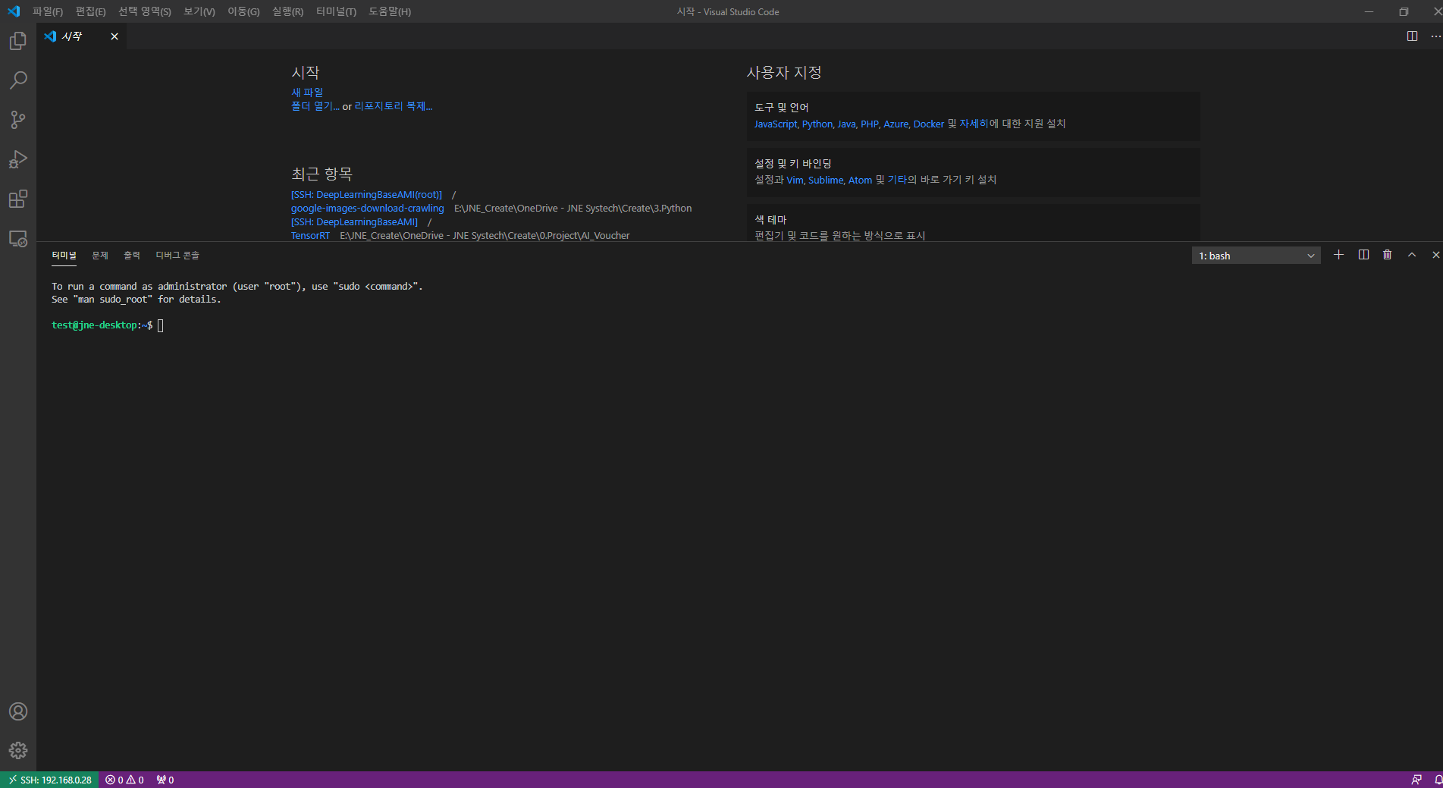Screen dimensions: 1443x788
Task: Open the 파일(F) menu
Action: 48,11
